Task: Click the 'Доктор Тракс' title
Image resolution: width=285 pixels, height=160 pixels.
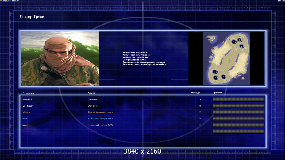Action: [32, 17]
